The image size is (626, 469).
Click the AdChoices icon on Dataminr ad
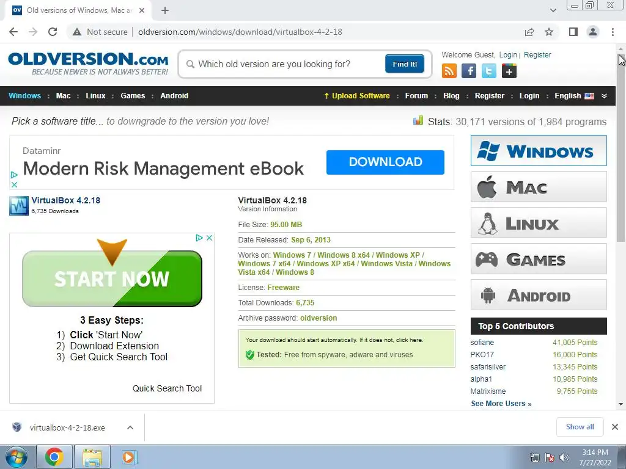[14, 175]
